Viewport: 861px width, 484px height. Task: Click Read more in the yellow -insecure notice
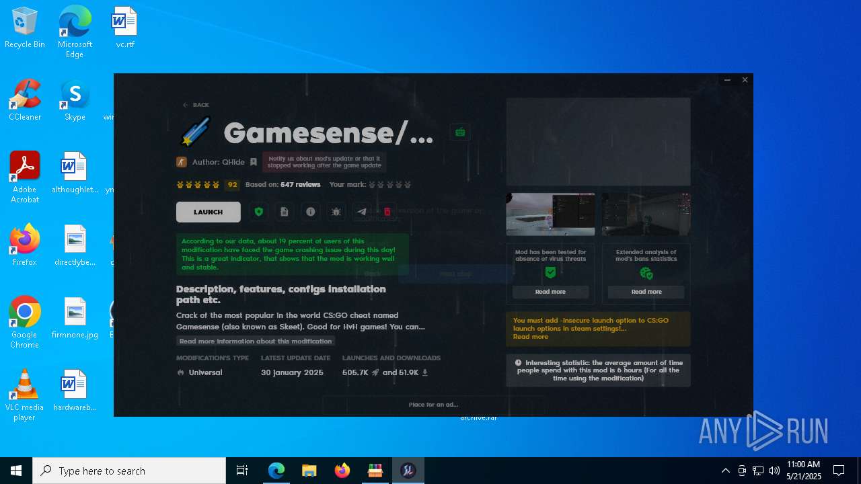tap(530, 337)
